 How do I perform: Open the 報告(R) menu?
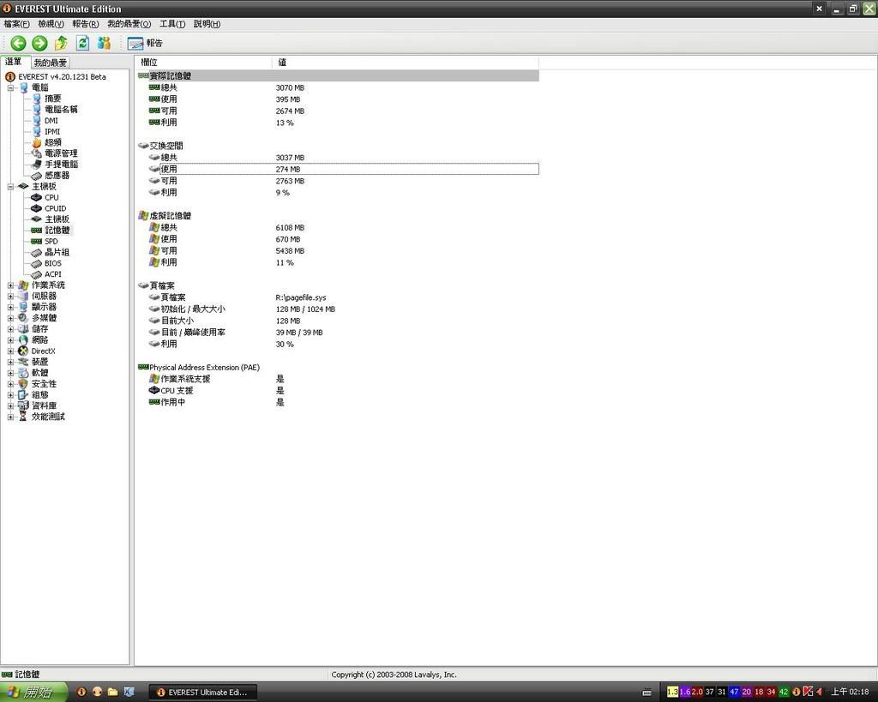point(85,24)
